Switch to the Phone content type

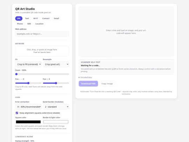[x=20, y=24]
